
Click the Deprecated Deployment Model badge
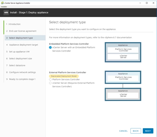[x=64, y=76]
